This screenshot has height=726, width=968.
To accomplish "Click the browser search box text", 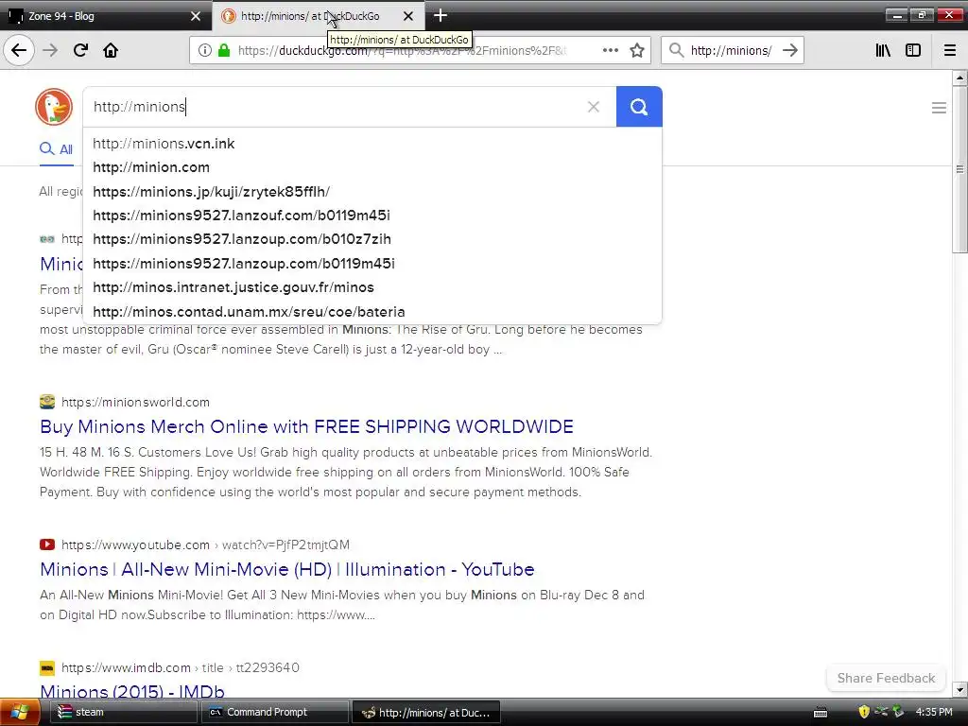I will (x=731, y=51).
